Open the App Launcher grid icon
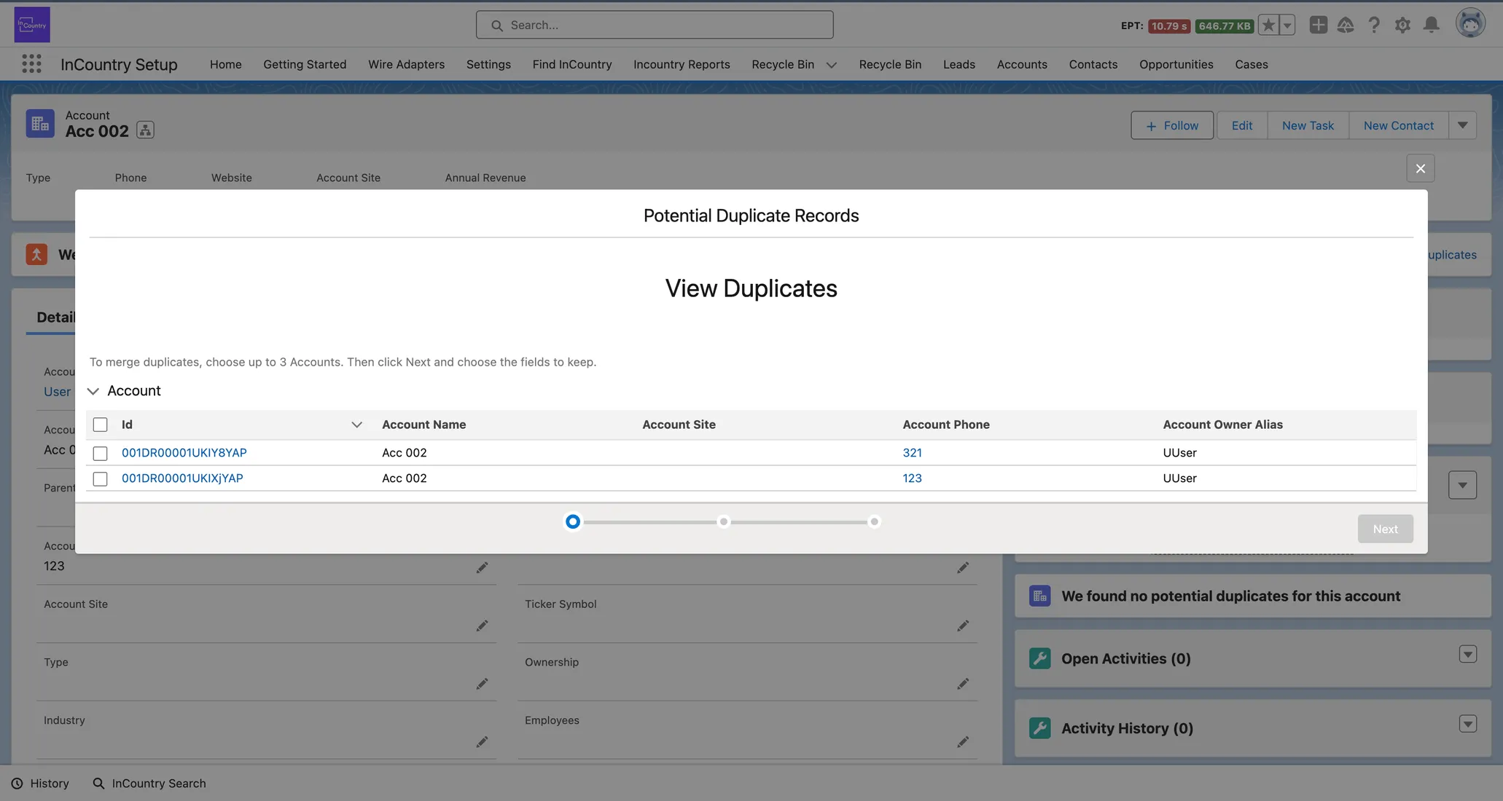The height and width of the screenshot is (801, 1503). pos(31,64)
